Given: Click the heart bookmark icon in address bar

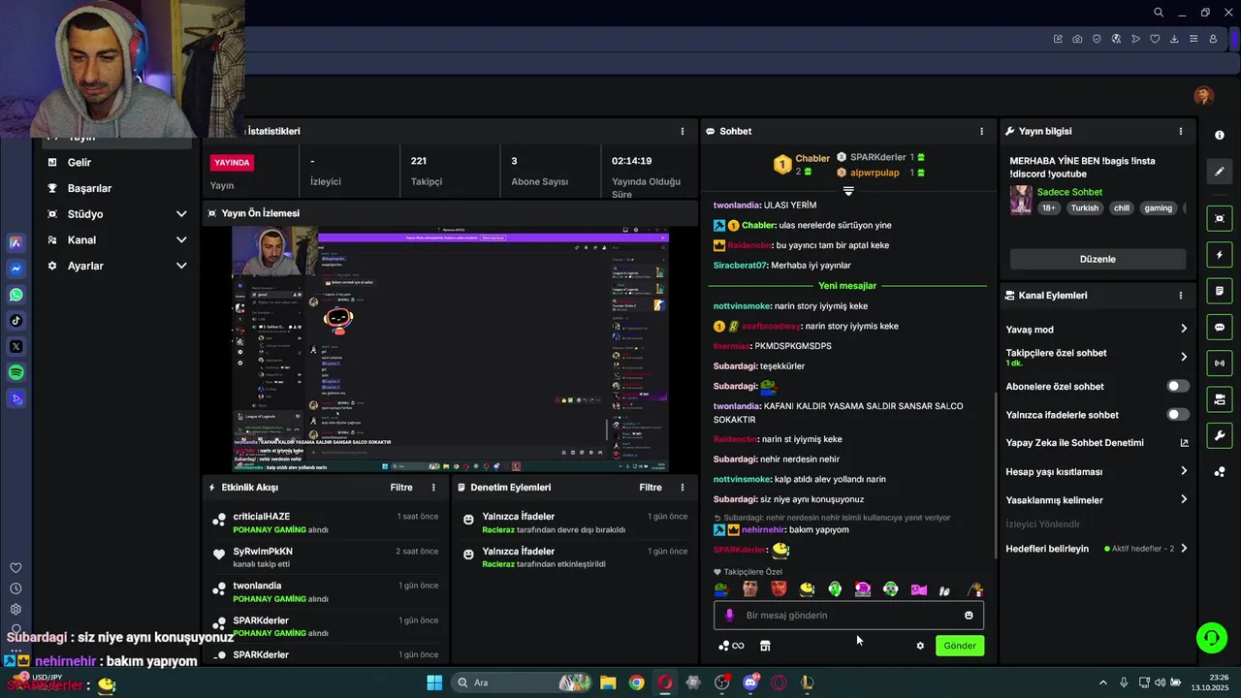Looking at the screenshot, I should coord(1155,39).
